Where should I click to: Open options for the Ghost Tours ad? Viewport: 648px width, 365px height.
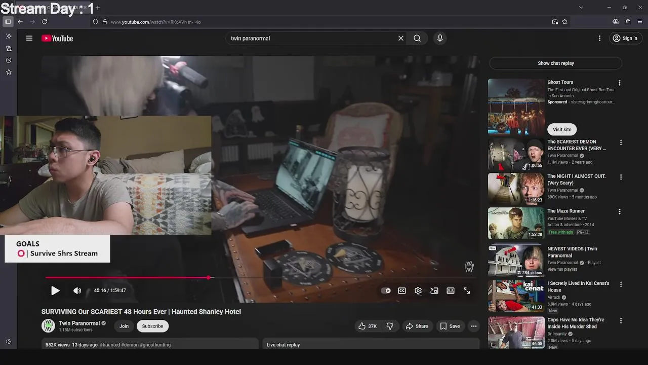[619, 83]
